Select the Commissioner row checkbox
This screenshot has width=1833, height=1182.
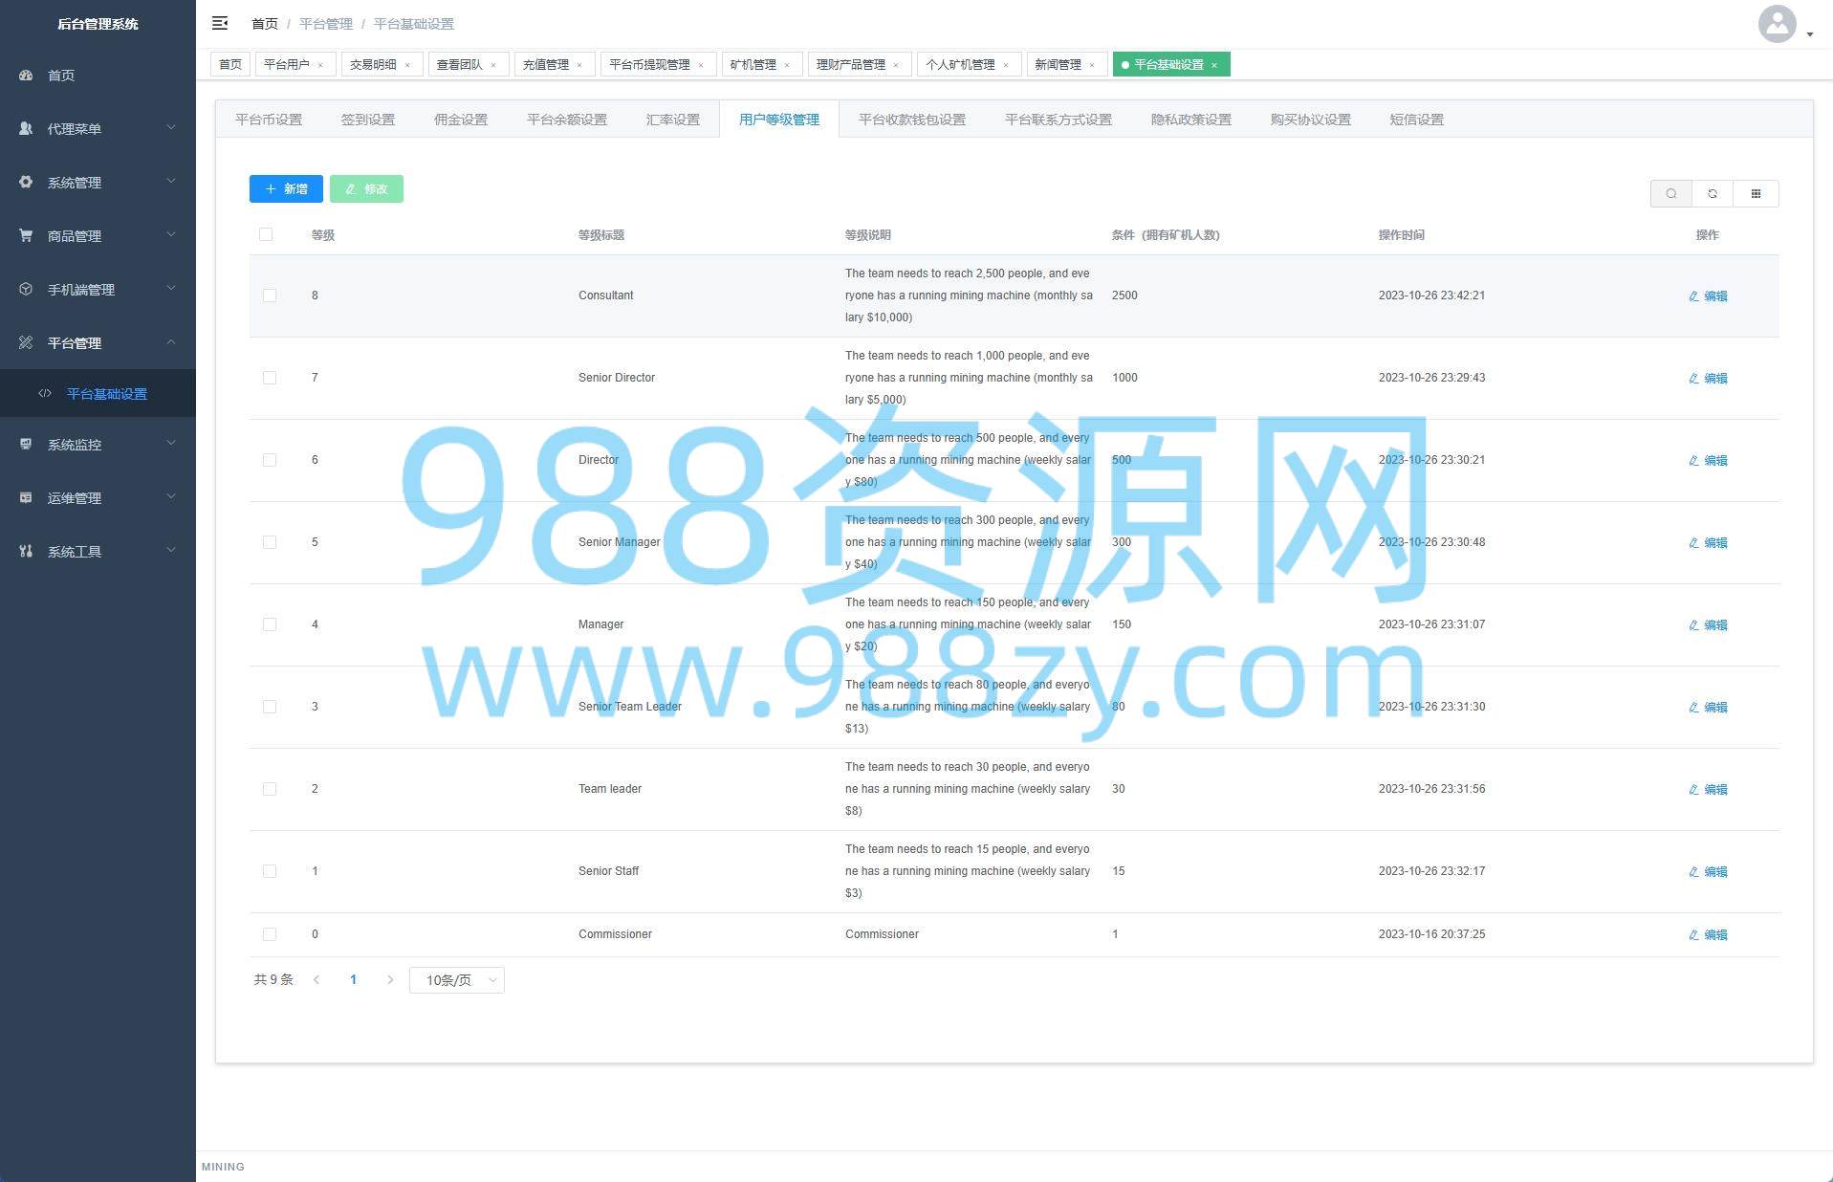point(270,934)
